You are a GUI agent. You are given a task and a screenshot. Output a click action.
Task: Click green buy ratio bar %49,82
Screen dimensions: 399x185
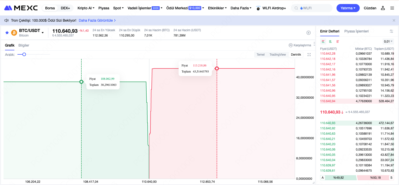pos(341,178)
